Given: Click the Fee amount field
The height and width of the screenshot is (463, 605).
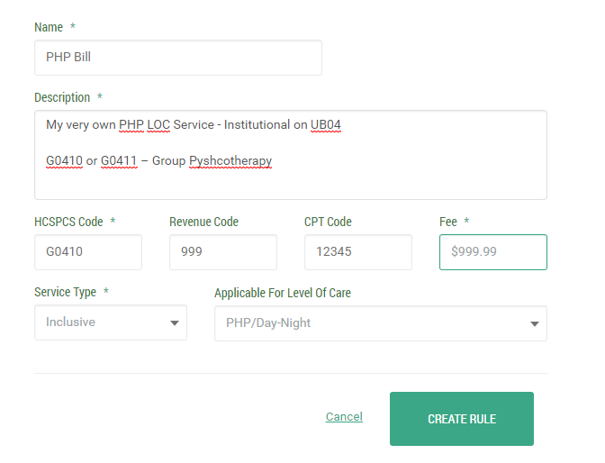Looking at the screenshot, I should [x=493, y=252].
